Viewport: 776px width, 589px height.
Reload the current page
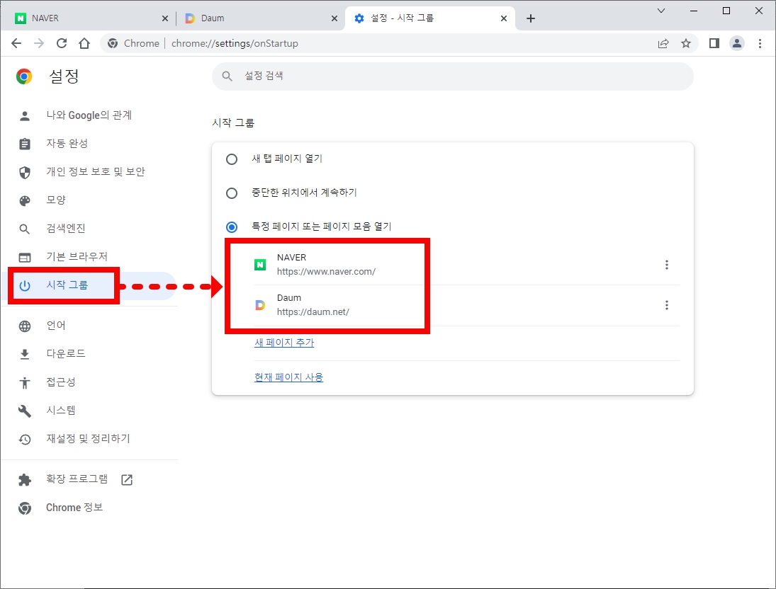click(x=62, y=43)
